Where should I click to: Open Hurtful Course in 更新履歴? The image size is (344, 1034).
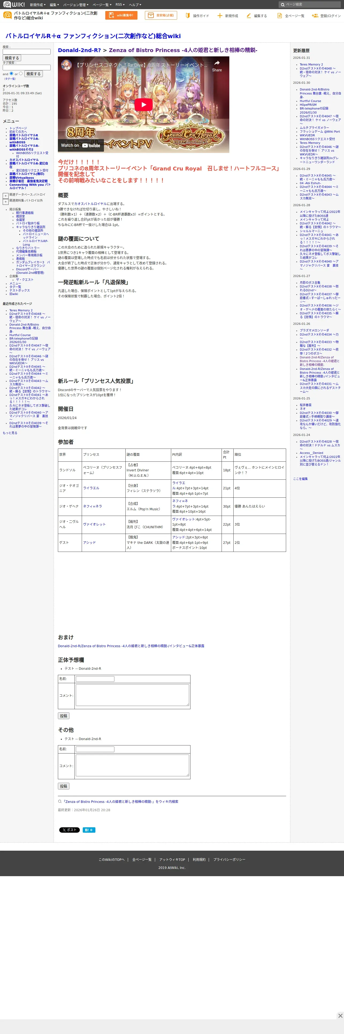point(310,101)
